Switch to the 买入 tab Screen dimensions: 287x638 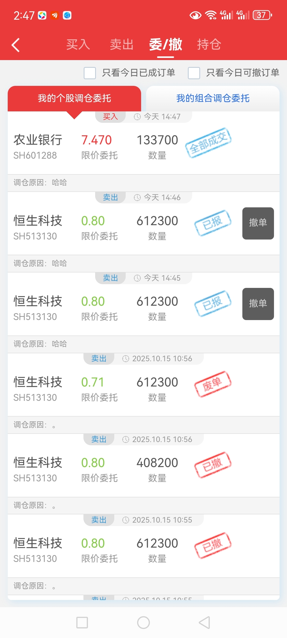[x=78, y=44]
